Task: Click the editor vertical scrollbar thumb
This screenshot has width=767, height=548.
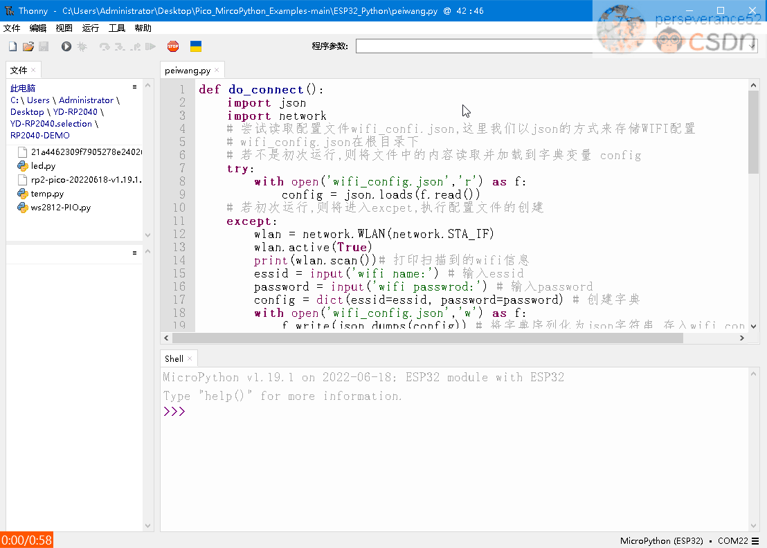Action: pyautogui.click(x=753, y=132)
